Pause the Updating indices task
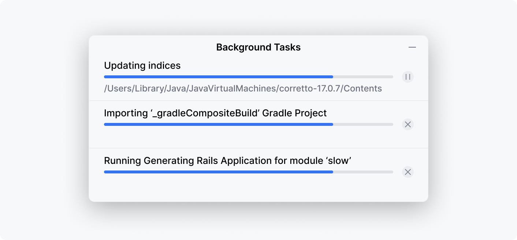This screenshot has height=240, width=517. [408, 77]
